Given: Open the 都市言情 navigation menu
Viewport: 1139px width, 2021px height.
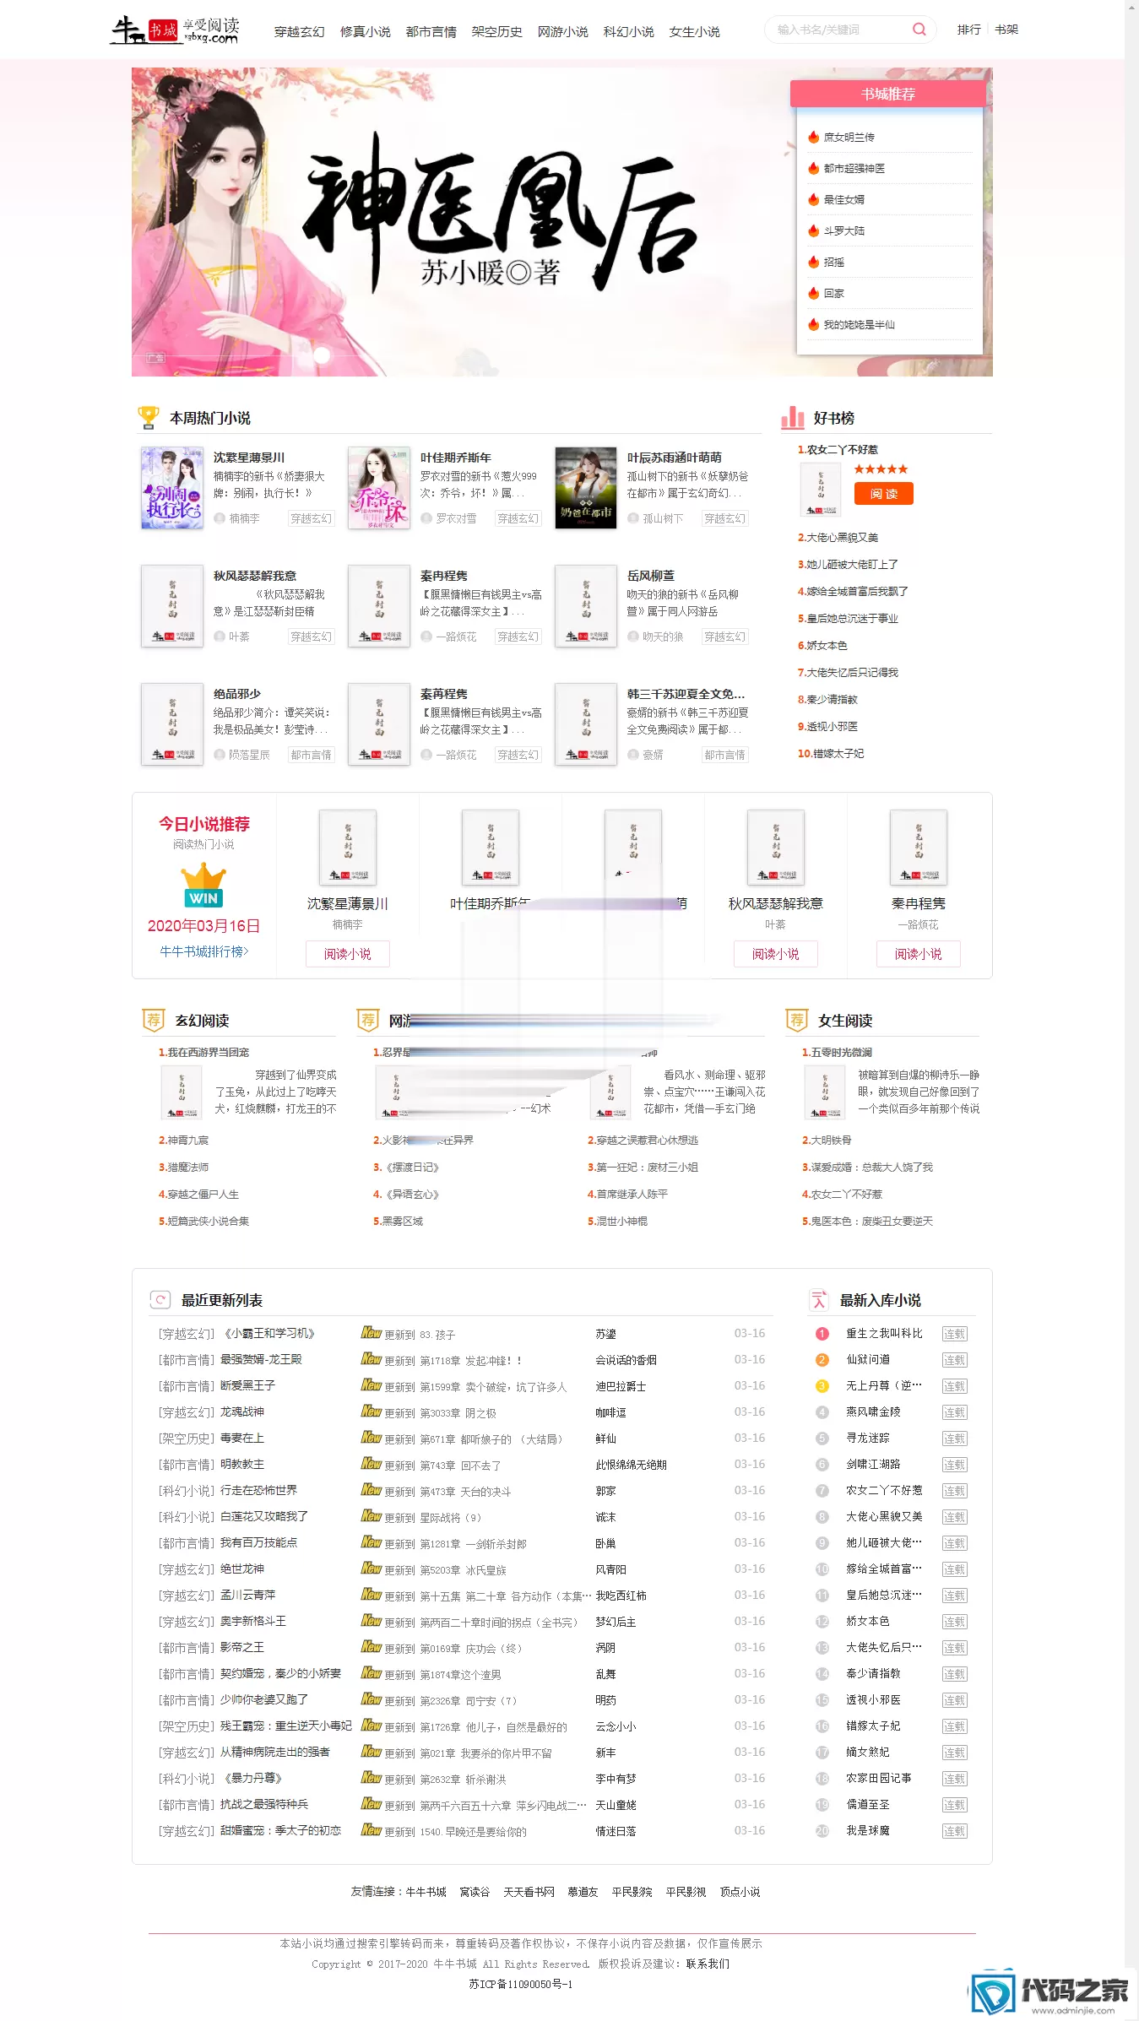Looking at the screenshot, I should 431,32.
